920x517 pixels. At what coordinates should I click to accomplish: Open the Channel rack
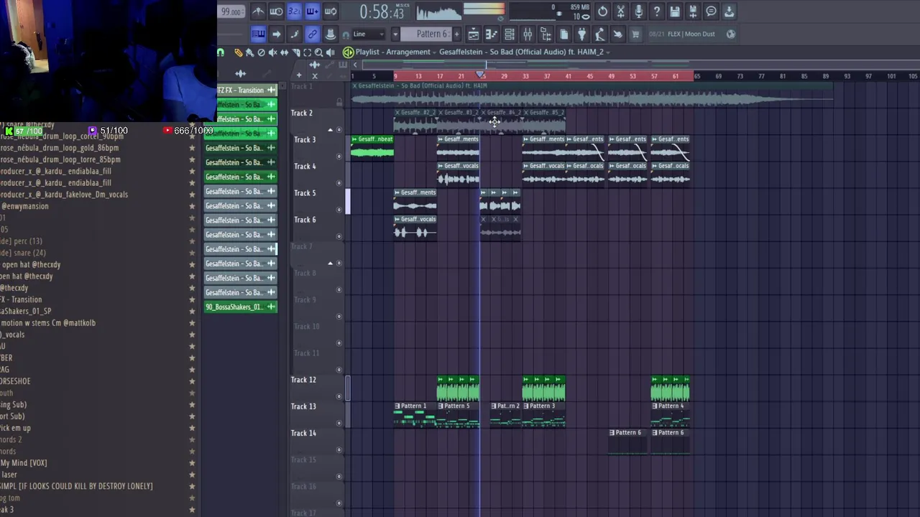coord(510,34)
